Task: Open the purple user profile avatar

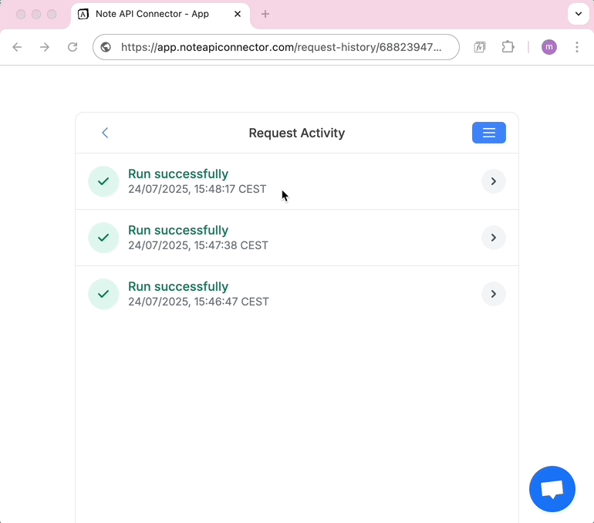Action: tap(548, 47)
